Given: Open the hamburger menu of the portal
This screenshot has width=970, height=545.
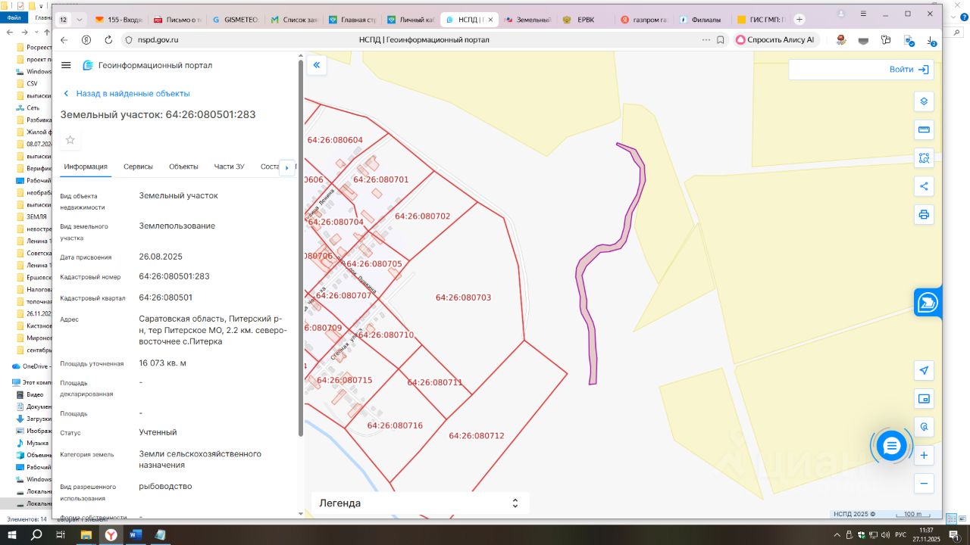Looking at the screenshot, I should (x=66, y=66).
